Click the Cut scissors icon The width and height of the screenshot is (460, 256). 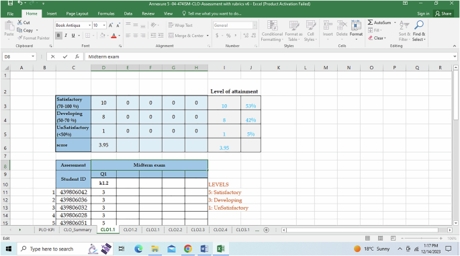19,22
